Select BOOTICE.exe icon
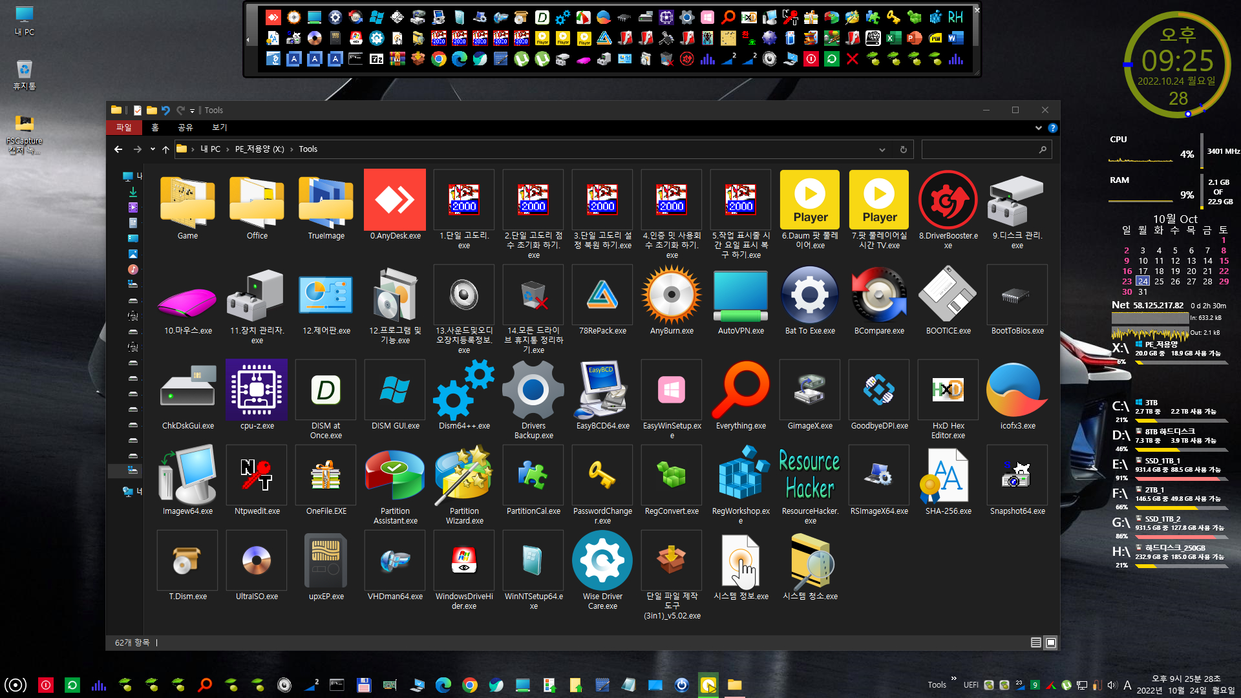This screenshot has width=1241, height=698. coord(948,295)
